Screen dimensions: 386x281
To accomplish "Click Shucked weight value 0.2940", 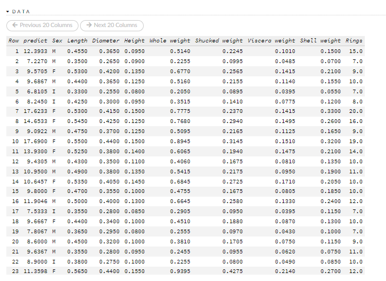I will click(x=232, y=121).
